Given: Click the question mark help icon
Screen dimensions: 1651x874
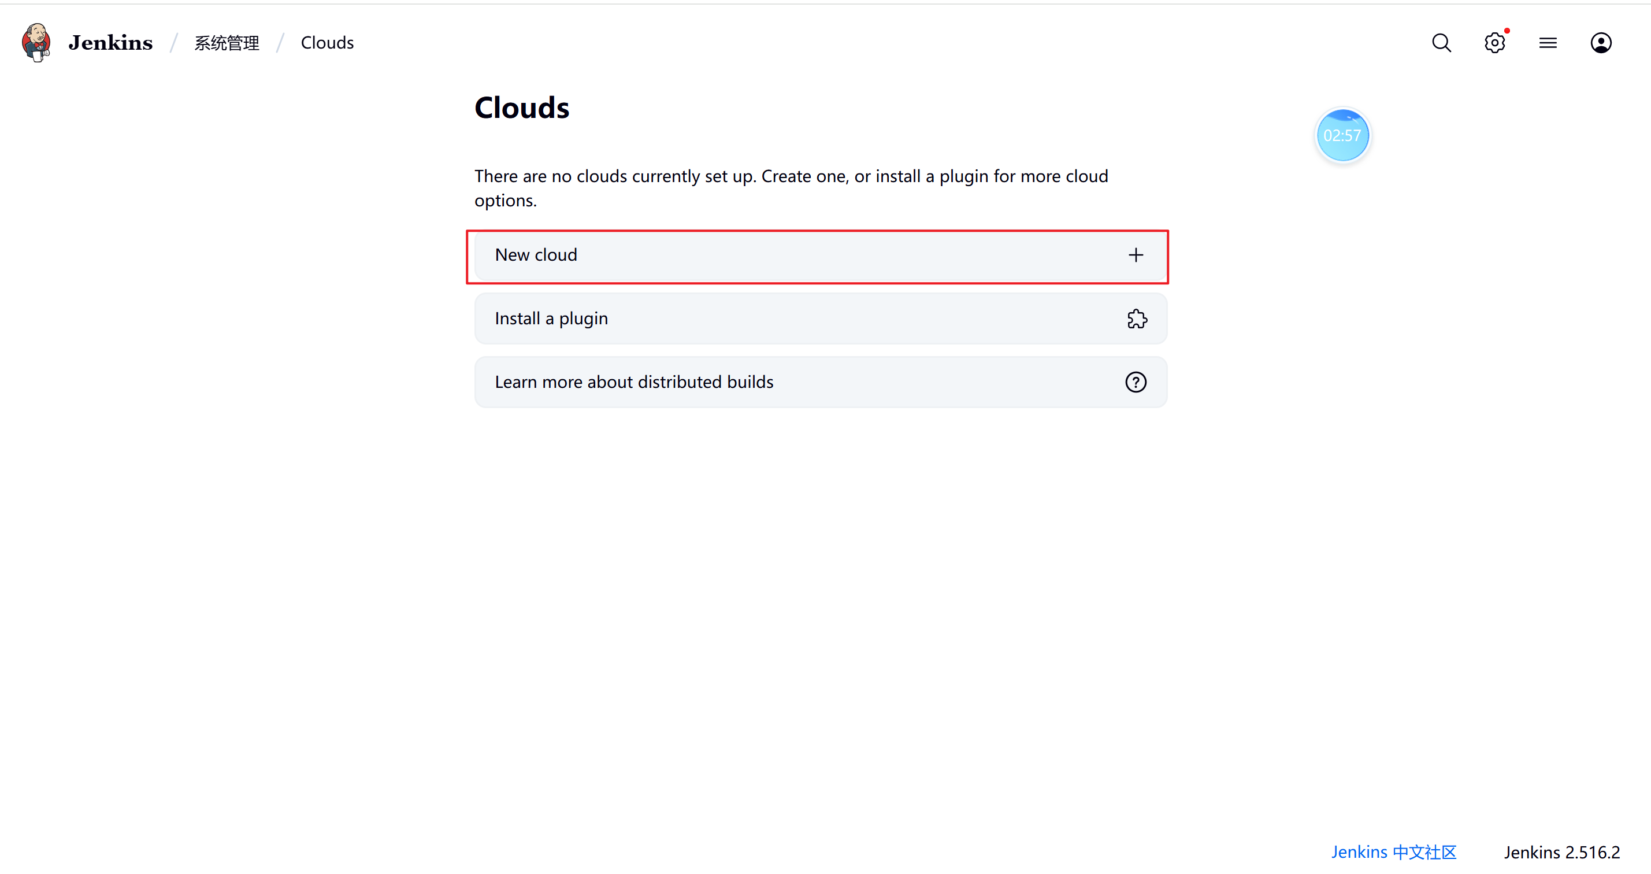Looking at the screenshot, I should tap(1136, 382).
